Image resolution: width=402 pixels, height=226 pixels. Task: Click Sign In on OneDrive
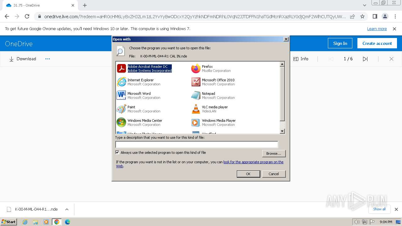(x=340, y=43)
